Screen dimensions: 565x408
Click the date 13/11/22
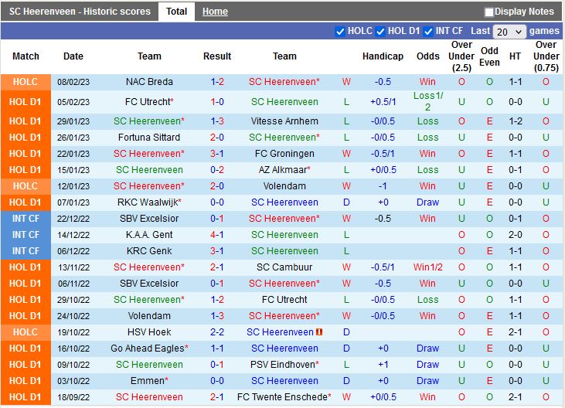tap(73, 267)
